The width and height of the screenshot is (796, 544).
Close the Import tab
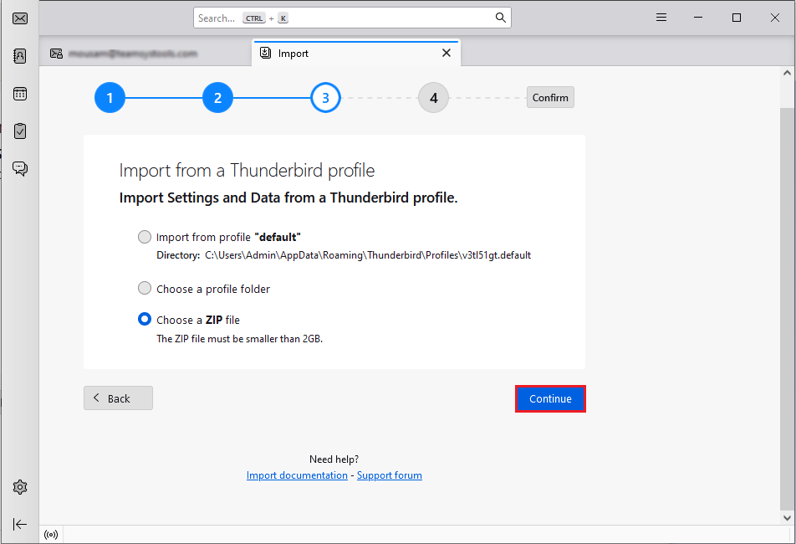(x=446, y=53)
